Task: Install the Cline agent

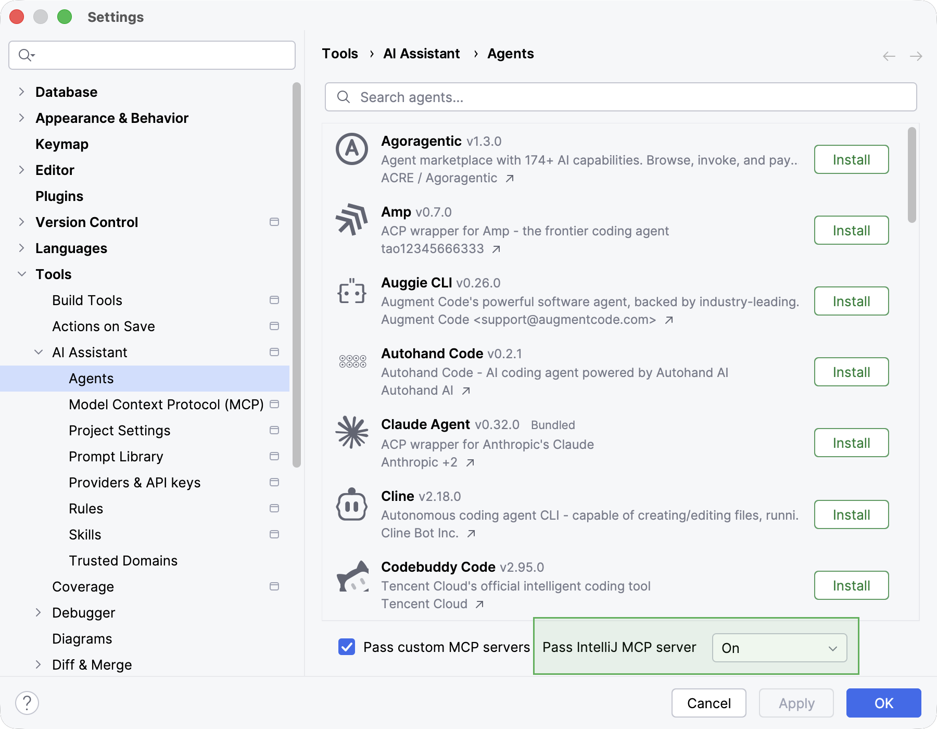Action: (x=851, y=514)
